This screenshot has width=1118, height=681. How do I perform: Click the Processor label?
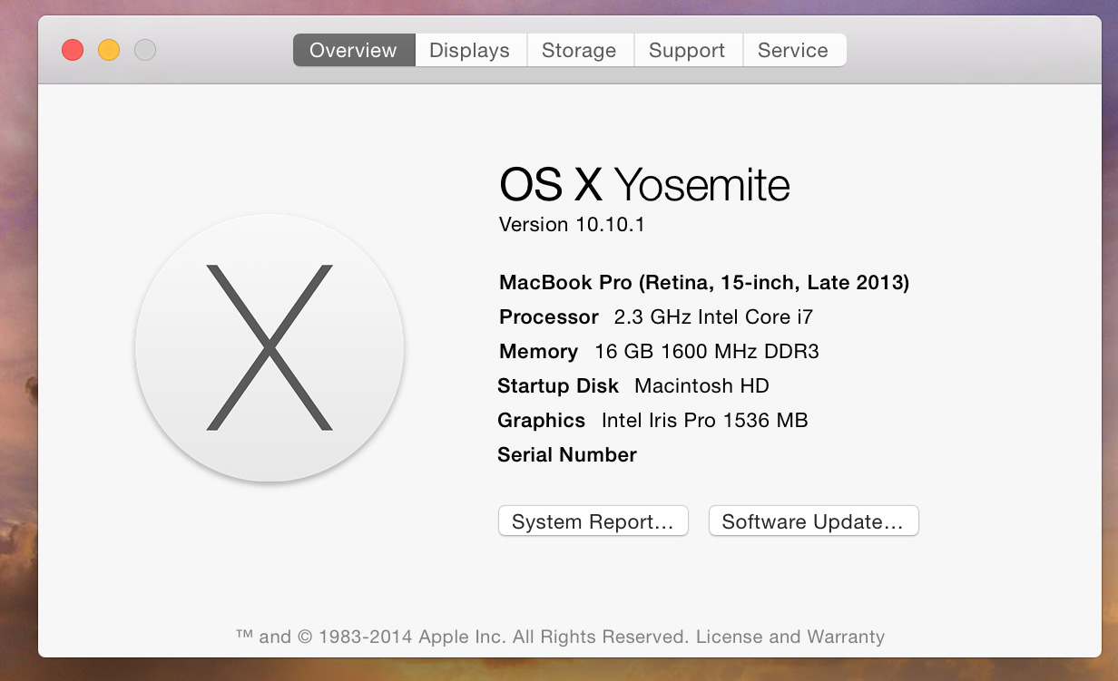click(549, 317)
